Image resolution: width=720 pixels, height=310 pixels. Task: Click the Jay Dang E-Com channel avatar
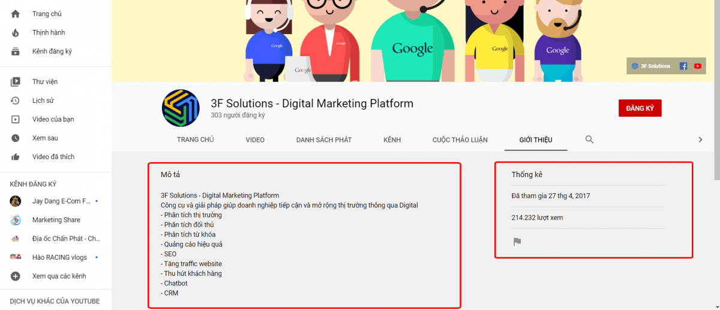point(16,201)
